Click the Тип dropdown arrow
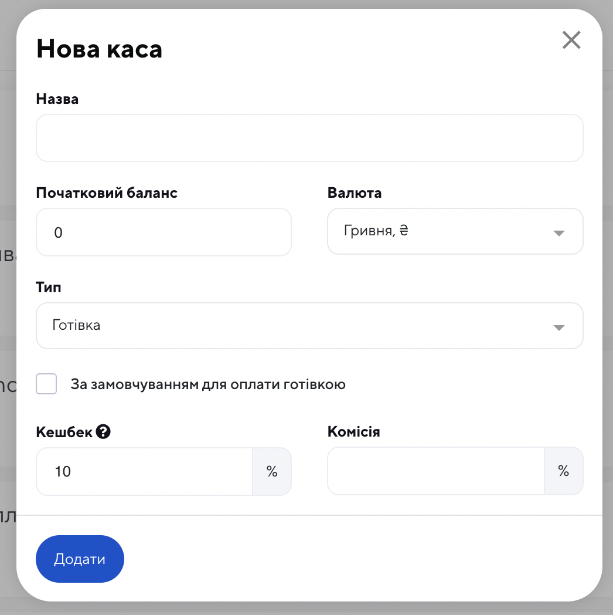This screenshot has height=615, width=613. click(558, 327)
